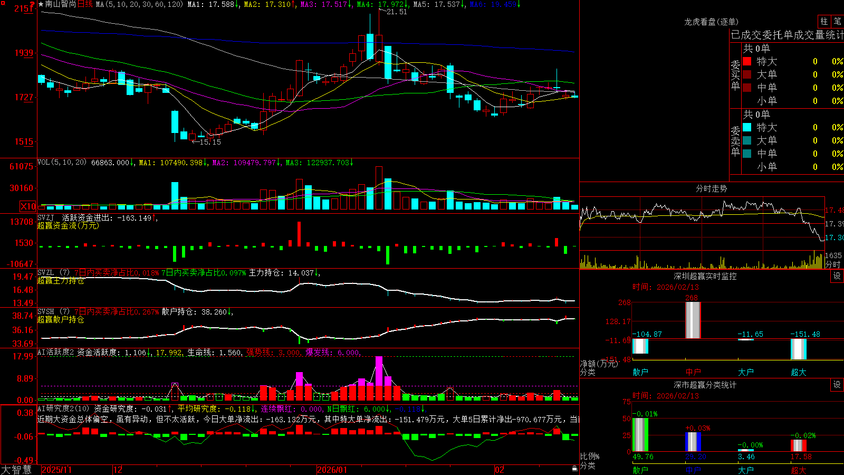Click the VOL(5,10,20) indicator label
This screenshot has height=475, width=844.
pyautogui.click(x=62, y=163)
